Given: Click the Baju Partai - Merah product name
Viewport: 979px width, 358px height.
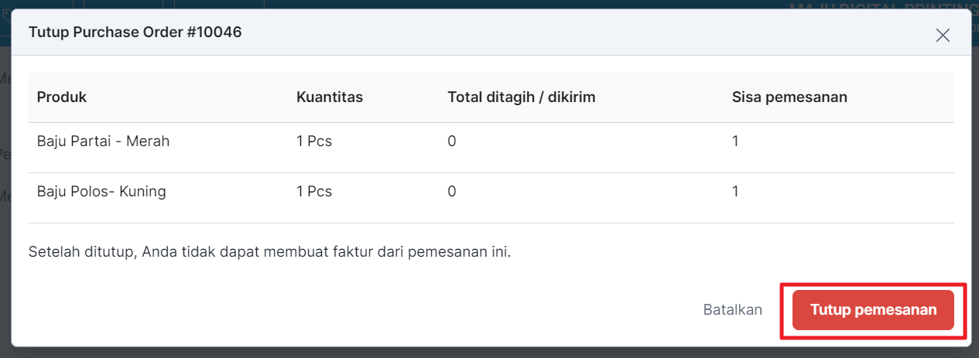Looking at the screenshot, I should [x=103, y=141].
